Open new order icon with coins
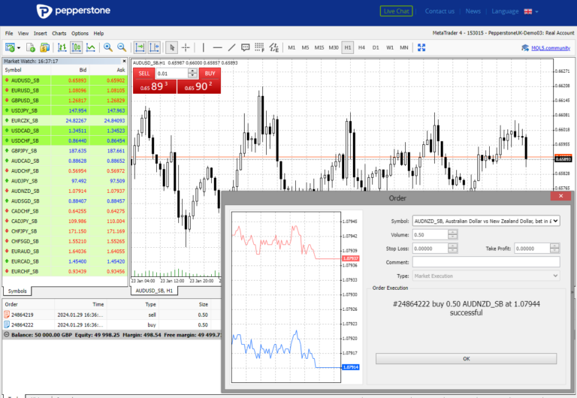The image size is (577, 398). pos(45,47)
